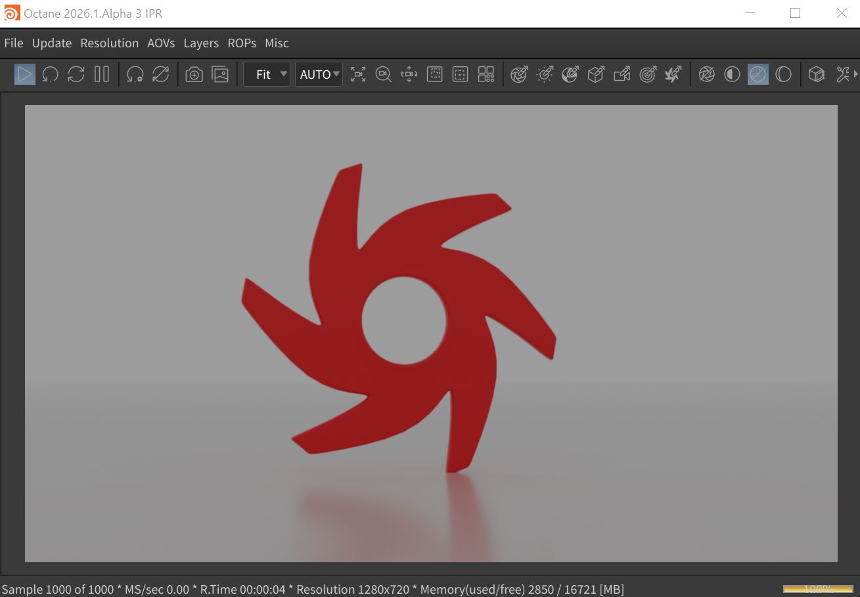
Task: Toggle the half-filled circle icon
Action: pyautogui.click(x=732, y=74)
